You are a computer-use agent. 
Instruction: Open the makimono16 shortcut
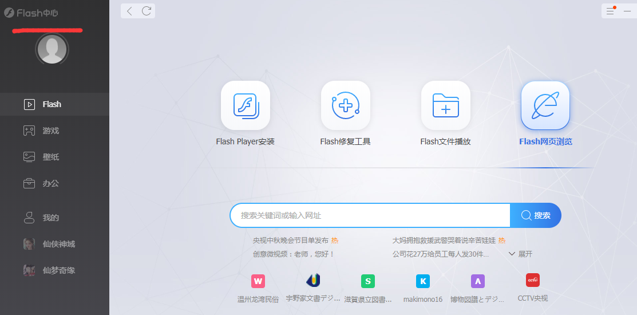point(422,281)
